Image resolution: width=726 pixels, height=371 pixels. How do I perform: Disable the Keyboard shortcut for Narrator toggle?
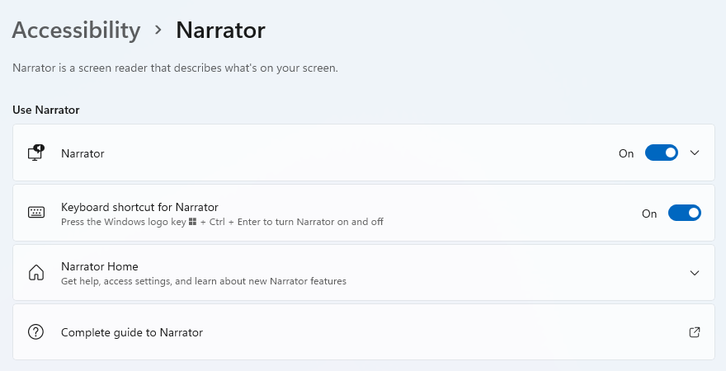[x=684, y=213]
